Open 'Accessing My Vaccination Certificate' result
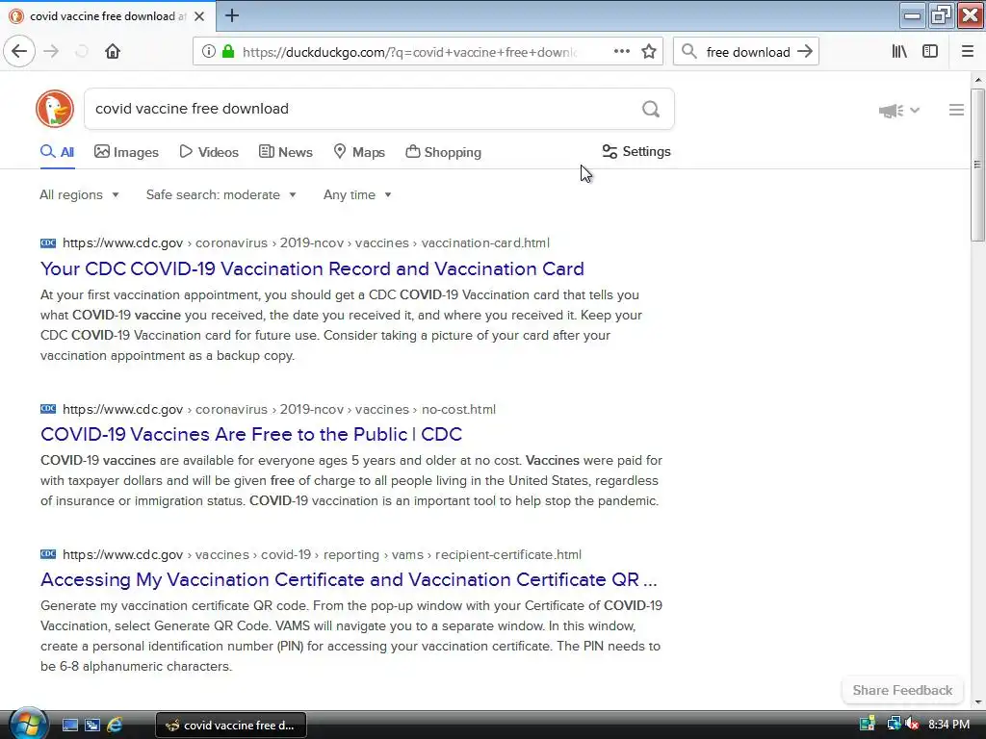The image size is (986, 739). pyautogui.click(x=349, y=579)
